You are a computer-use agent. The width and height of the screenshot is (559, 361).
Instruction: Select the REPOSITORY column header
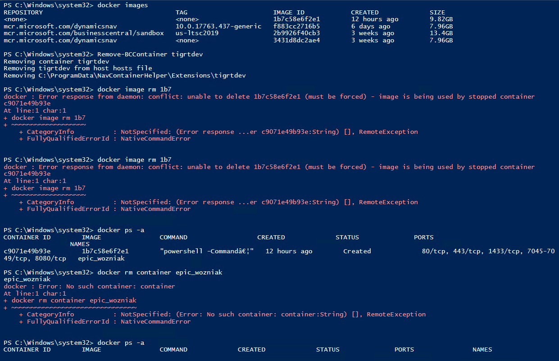(x=23, y=12)
